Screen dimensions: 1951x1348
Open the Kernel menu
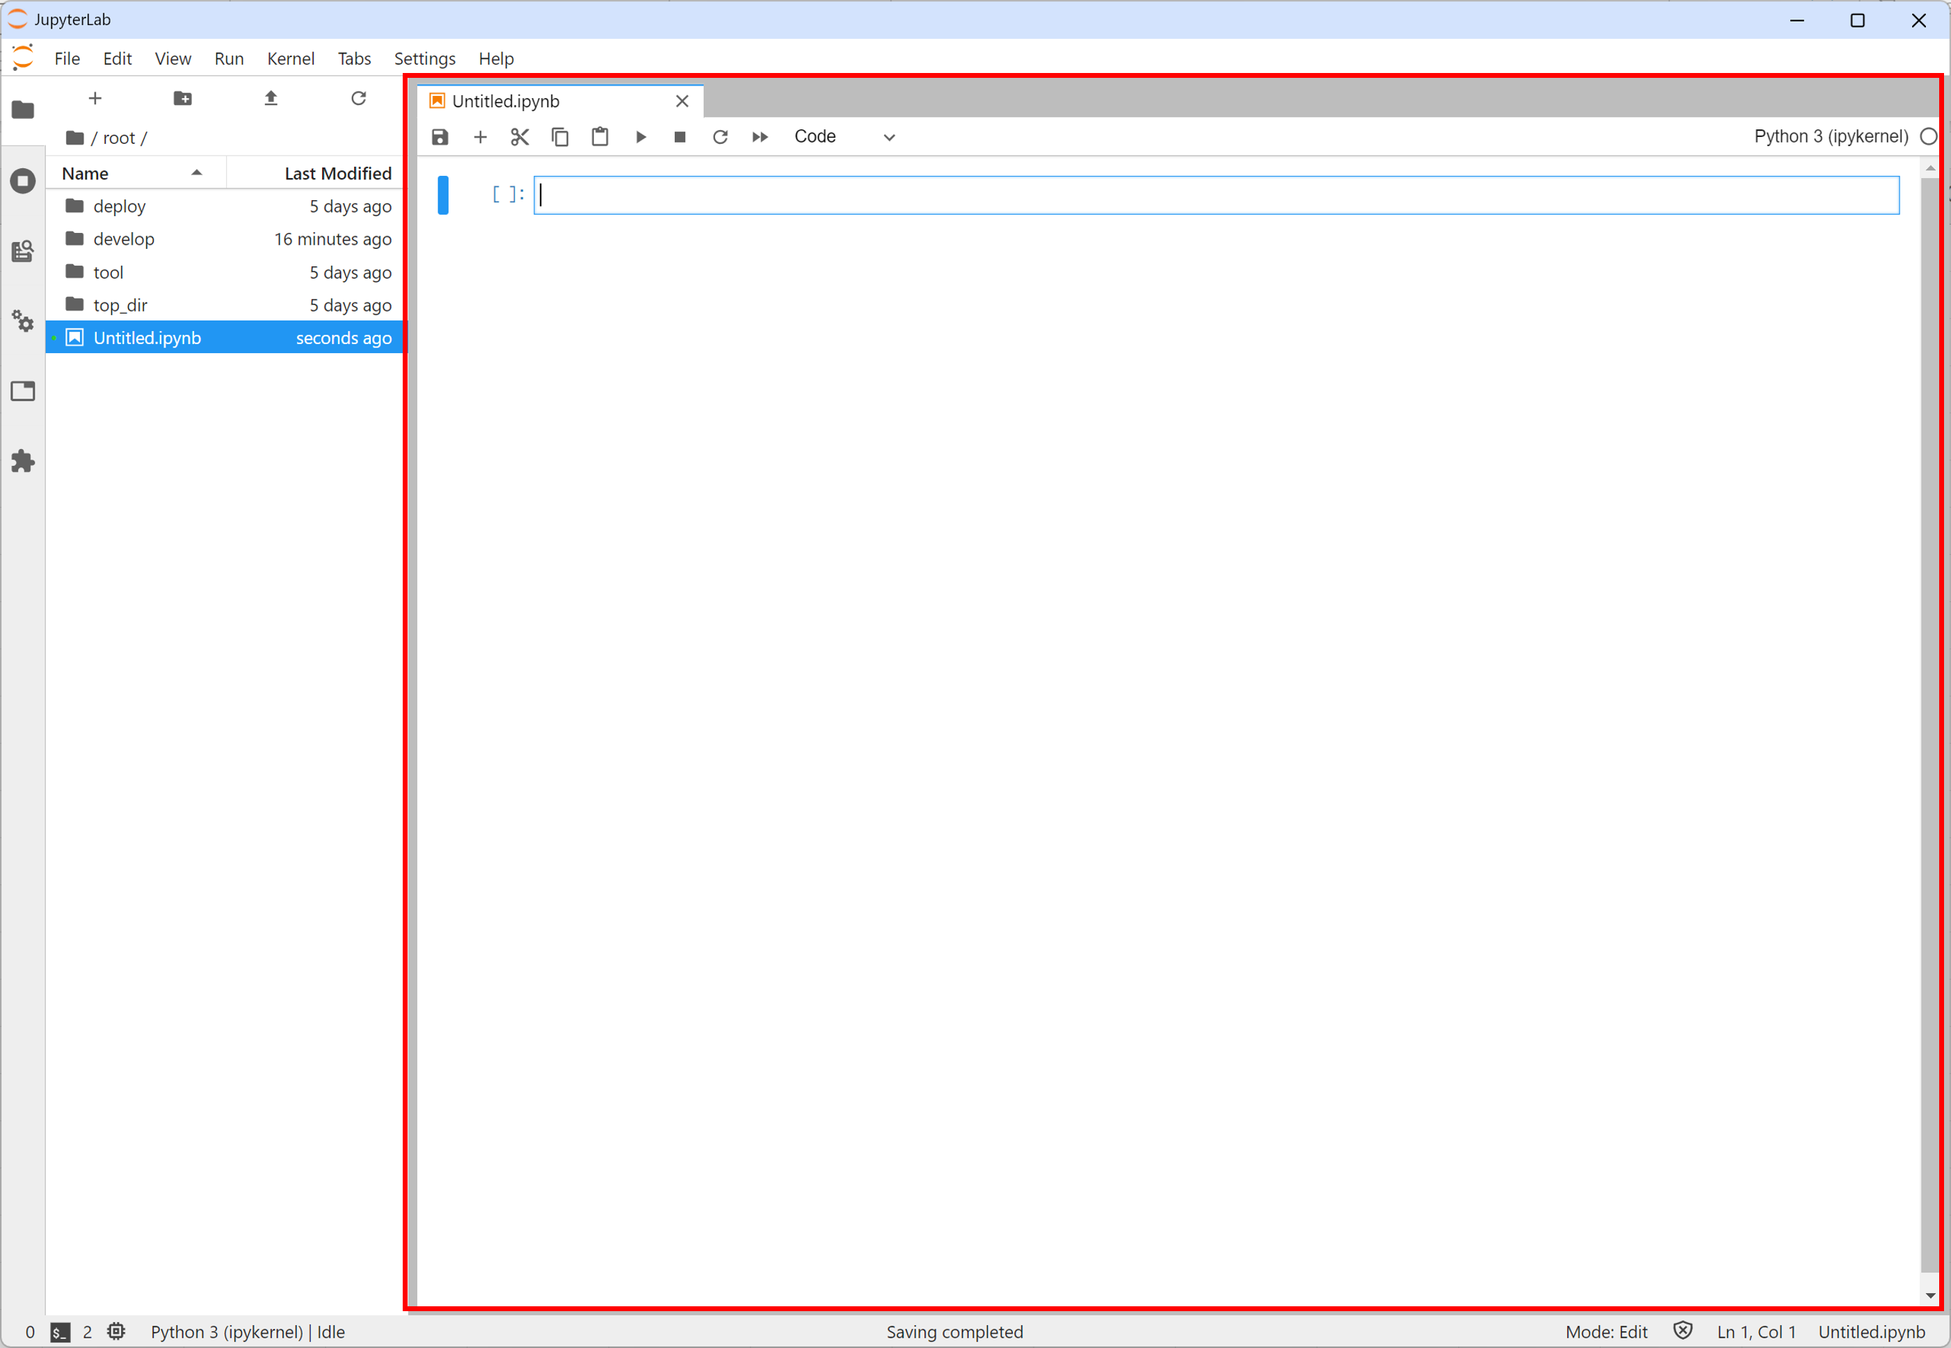coord(290,58)
